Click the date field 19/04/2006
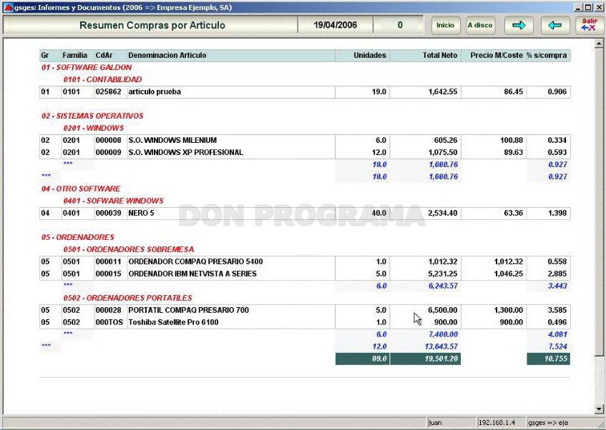 pos(335,26)
